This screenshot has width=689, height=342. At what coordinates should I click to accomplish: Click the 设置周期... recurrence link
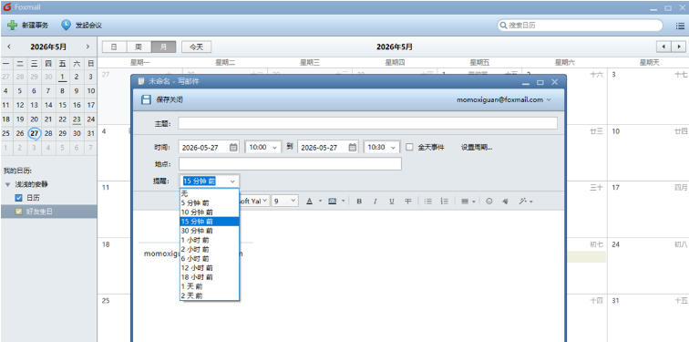pyautogui.click(x=477, y=147)
